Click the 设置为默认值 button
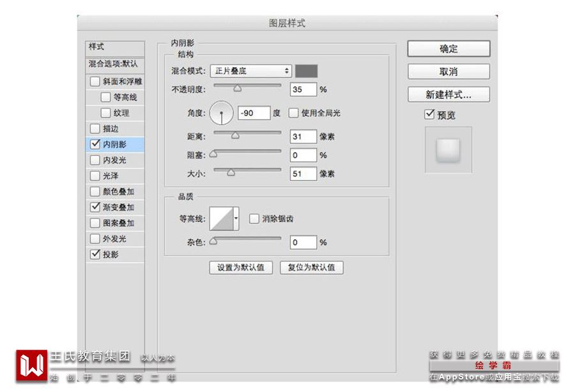This screenshot has width=575, height=391. (x=241, y=268)
